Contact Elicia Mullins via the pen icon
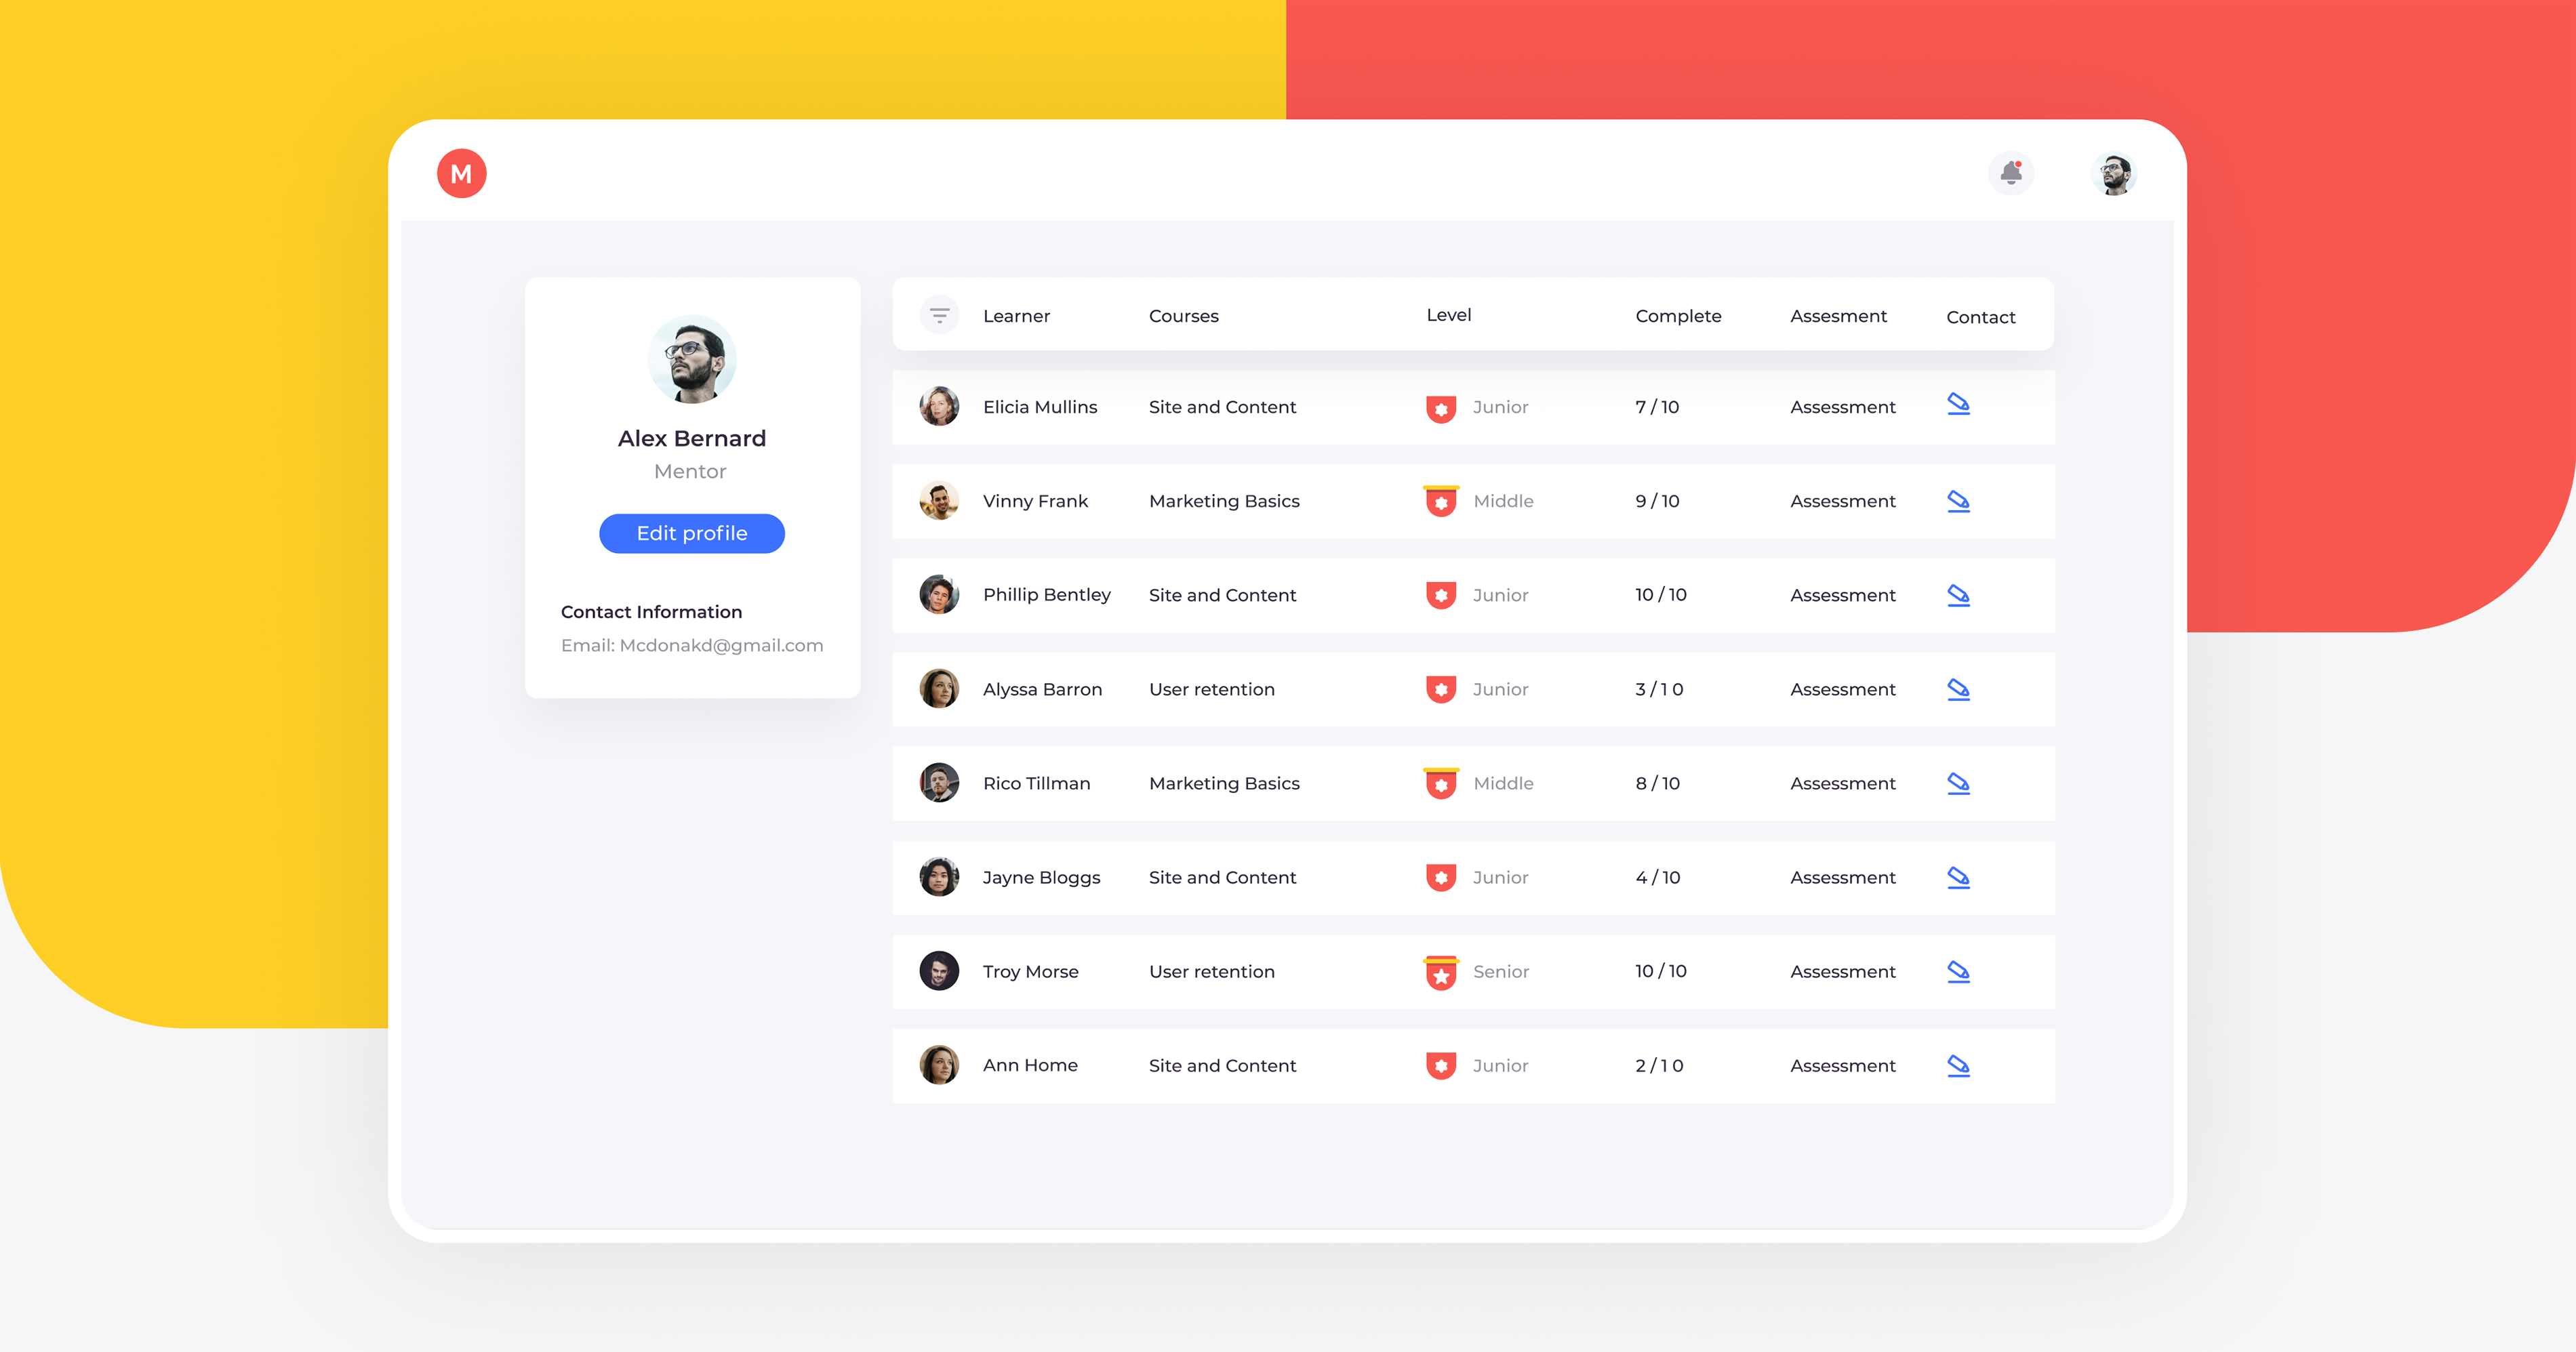Image resolution: width=2576 pixels, height=1352 pixels. [1958, 405]
